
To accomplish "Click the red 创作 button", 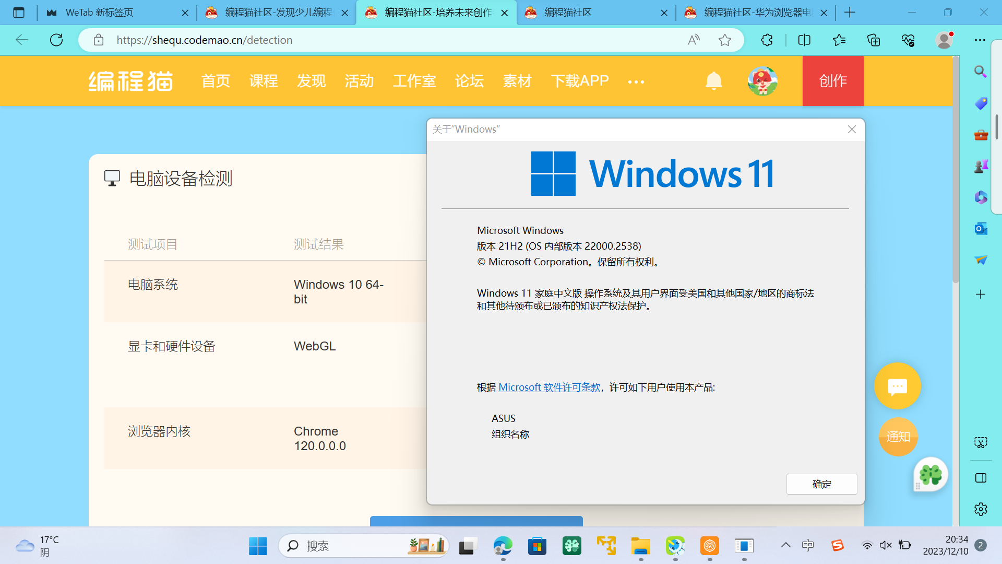I will point(833,81).
